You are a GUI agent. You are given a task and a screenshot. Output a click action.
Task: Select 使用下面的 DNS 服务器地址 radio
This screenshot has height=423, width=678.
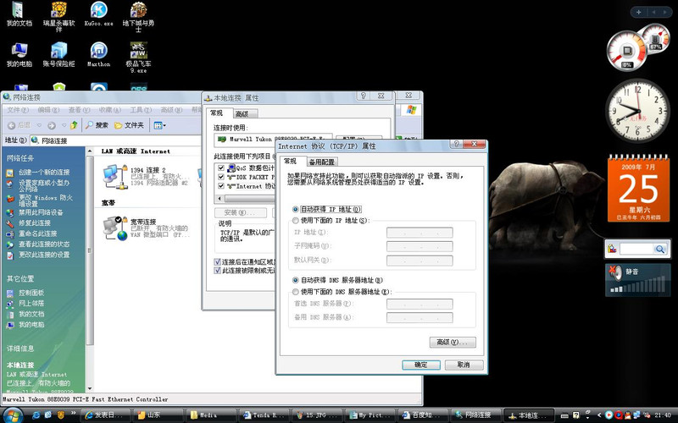296,291
